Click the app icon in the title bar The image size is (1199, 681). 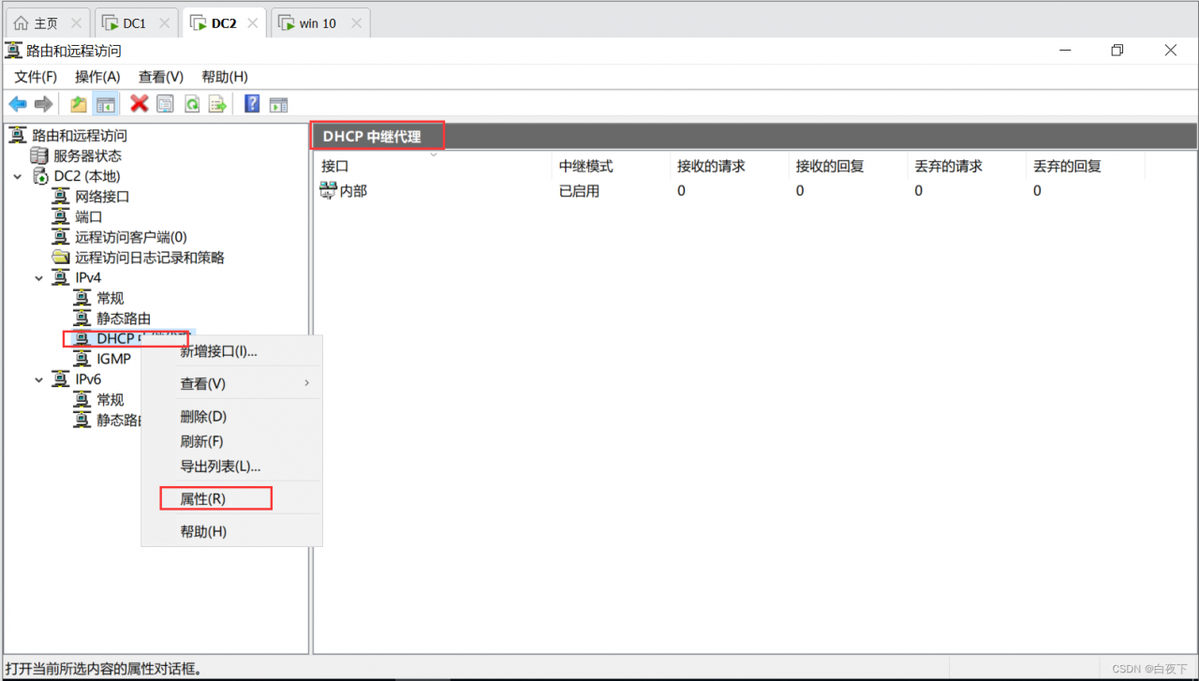pos(14,51)
